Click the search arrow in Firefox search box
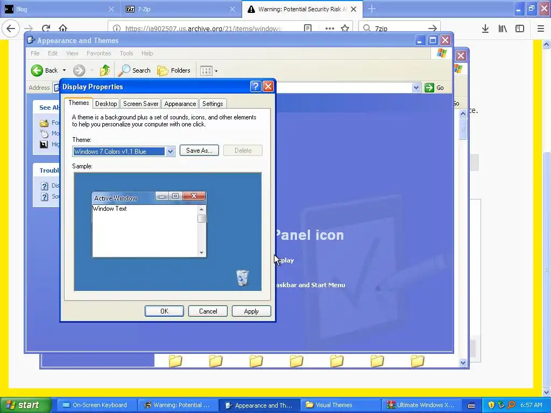This screenshot has width=551, height=413. [433, 28]
